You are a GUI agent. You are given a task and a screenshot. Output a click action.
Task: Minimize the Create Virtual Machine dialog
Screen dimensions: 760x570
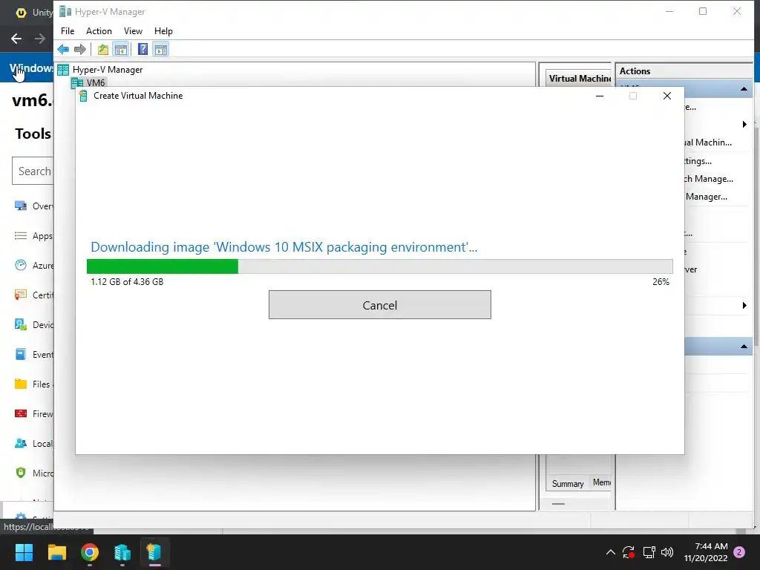pyautogui.click(x=600, y=96)
